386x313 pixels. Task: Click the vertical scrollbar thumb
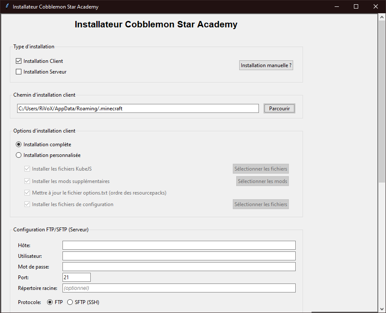pyautogui.click(x=382, y=102)
